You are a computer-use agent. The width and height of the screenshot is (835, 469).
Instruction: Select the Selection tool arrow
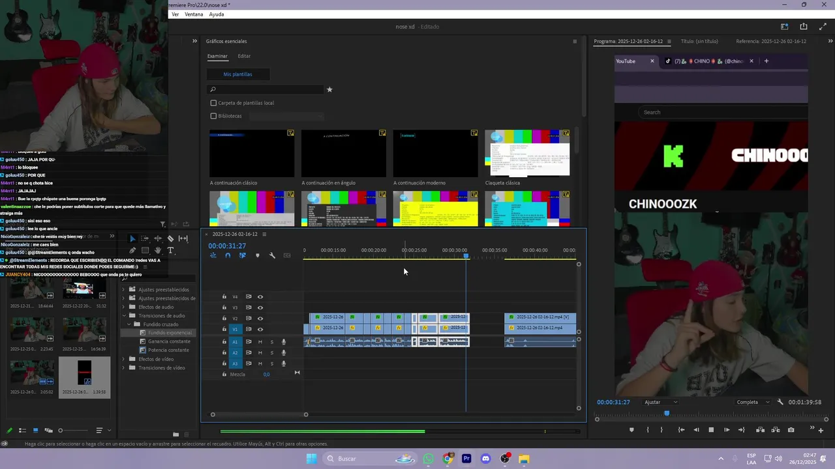pyautogui.click(x=132, y=239)
